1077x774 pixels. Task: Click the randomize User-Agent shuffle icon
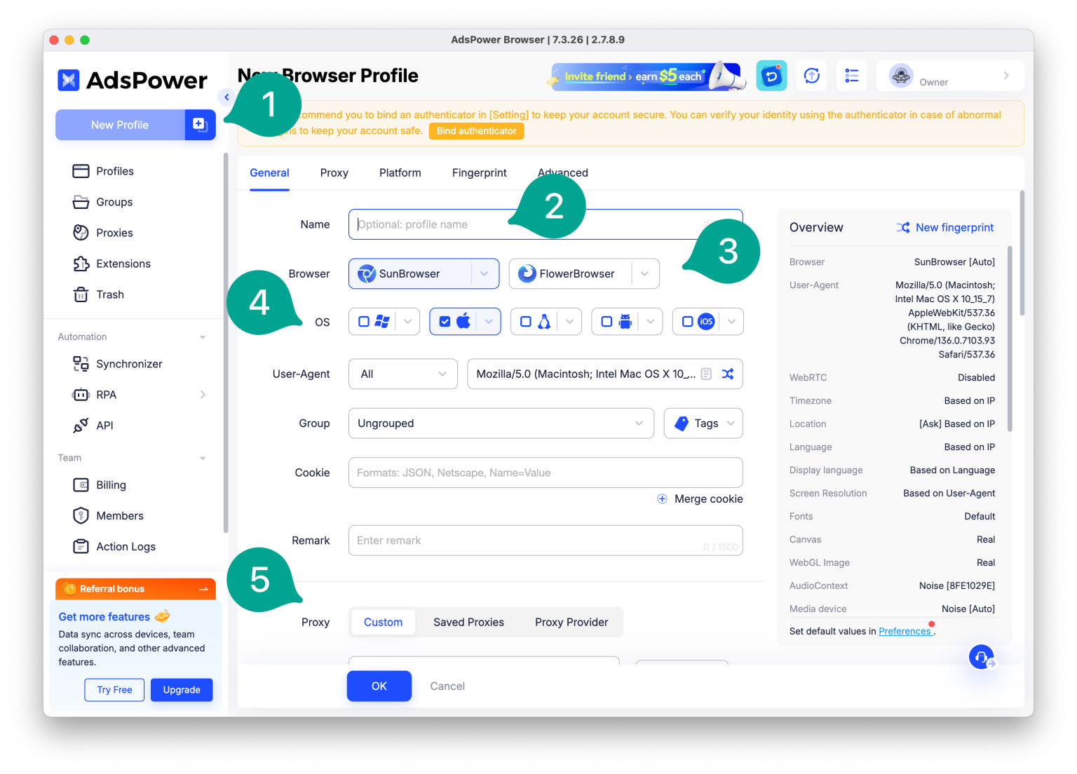(x=728, y=374)
